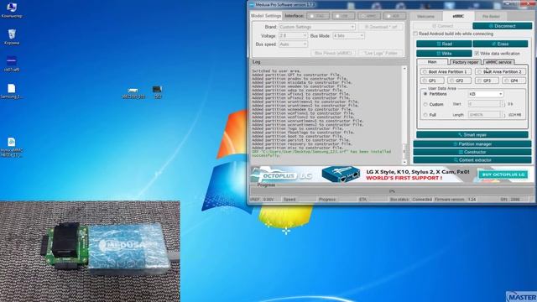Screen dimensions: 537x302
Task: Open the Voltage dropdown
Action: click(293, 35)
